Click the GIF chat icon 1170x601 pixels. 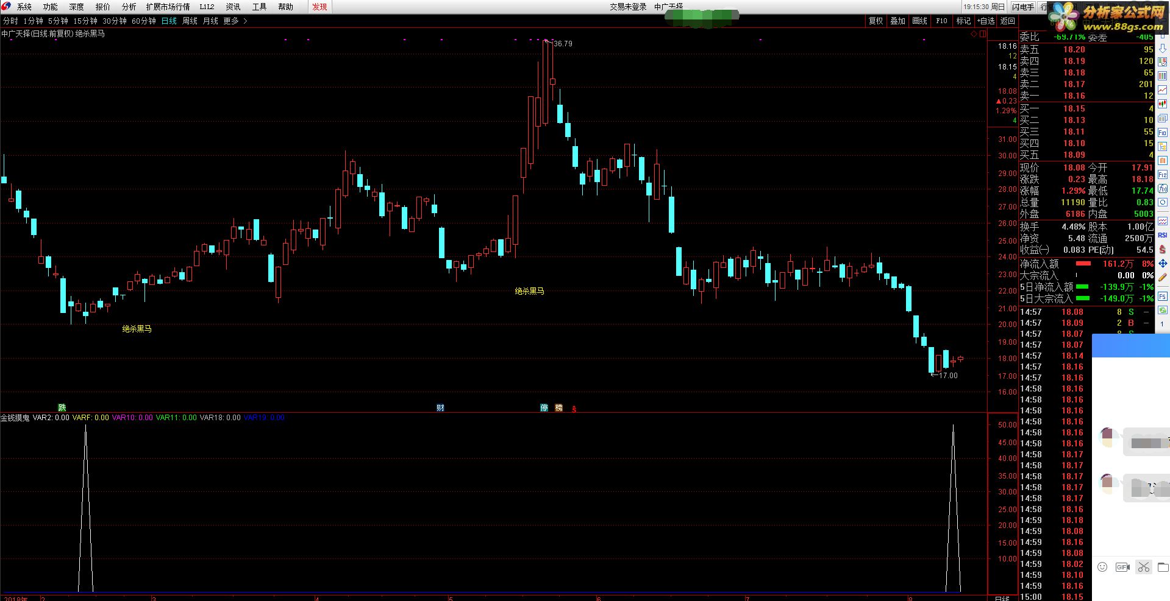[1122, 567]
